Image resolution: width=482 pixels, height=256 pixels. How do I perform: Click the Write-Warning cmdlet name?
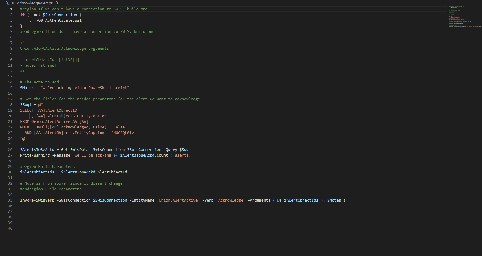click(x=35, y=155)
